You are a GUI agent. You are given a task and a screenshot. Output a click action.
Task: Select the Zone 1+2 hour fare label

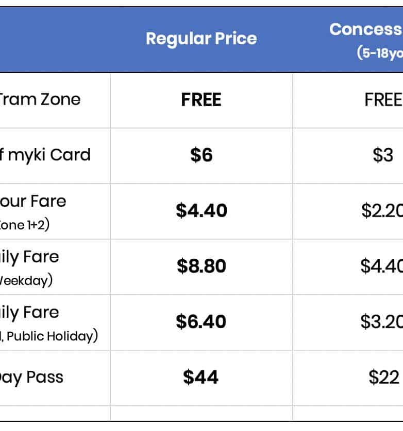coord(25,225)
